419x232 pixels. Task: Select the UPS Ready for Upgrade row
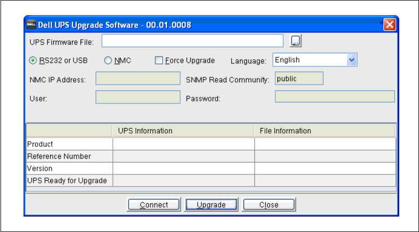point(211,181)
